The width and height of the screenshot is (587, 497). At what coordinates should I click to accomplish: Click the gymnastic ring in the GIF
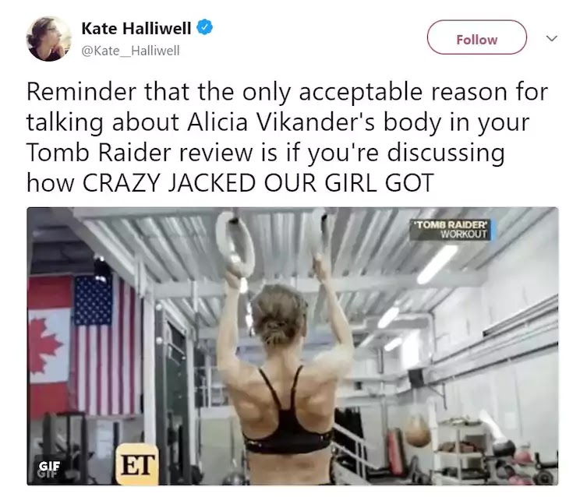pos(235,242)
